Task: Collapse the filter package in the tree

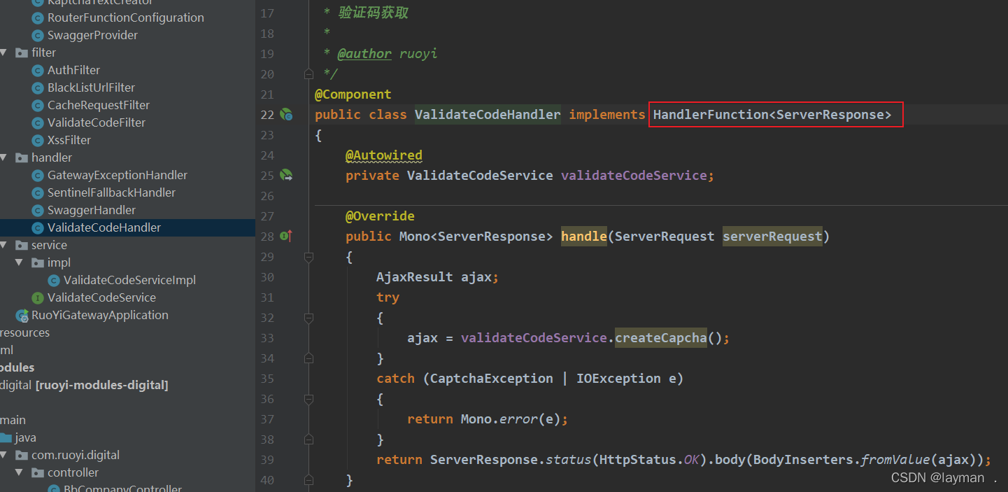Action: [x=3, y=52]
